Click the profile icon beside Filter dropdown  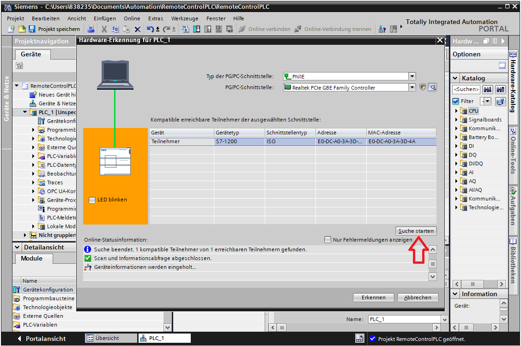pyautogui.click(x=500, y=101)
